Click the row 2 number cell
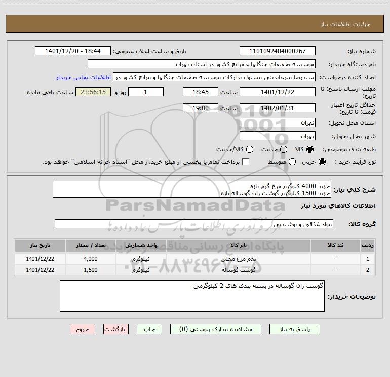This screenshot has width=390, height=377. click(367, 270)
